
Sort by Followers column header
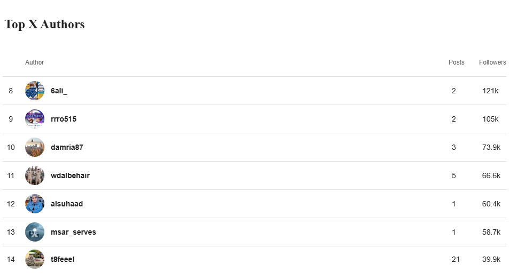[x=492, y=62]
